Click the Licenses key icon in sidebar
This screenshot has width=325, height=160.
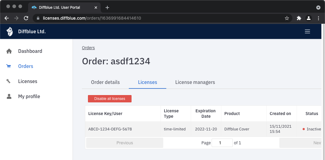point(9,82)
